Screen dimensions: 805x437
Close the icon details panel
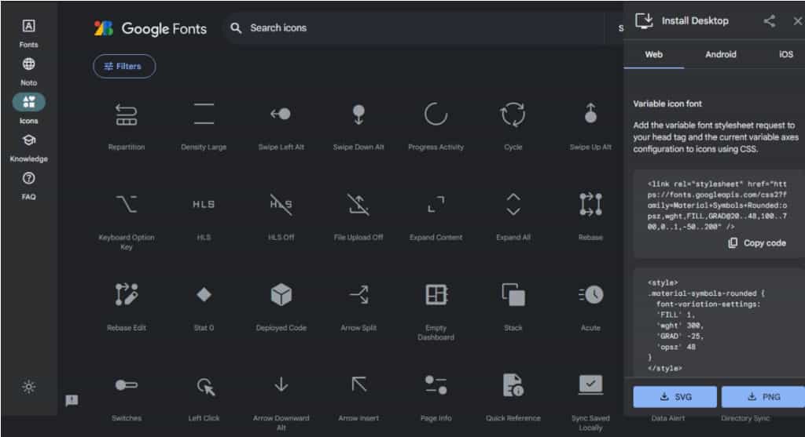[797, 21]
